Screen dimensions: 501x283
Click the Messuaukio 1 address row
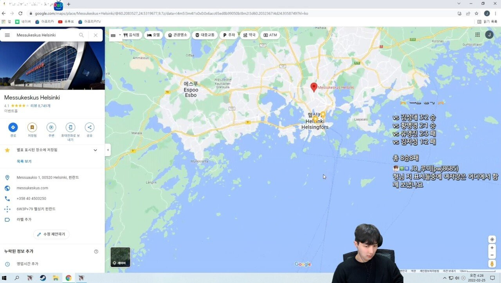pos(52,177)
